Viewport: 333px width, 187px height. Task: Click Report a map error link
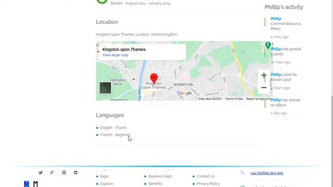258,99
